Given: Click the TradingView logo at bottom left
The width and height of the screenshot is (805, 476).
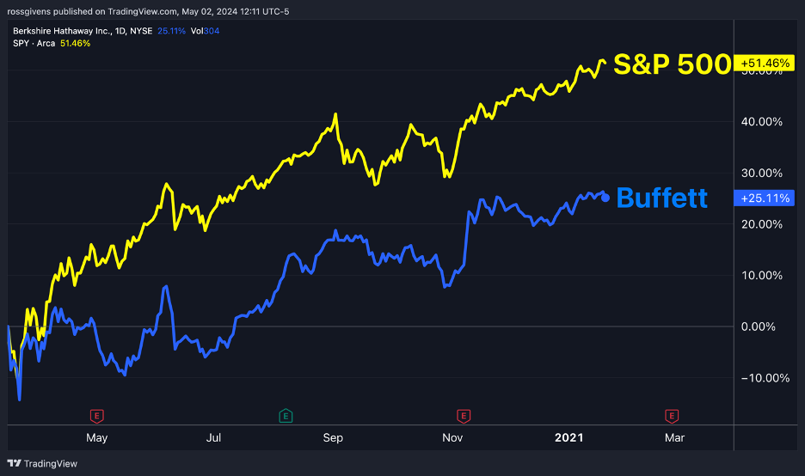Looking at the screenshot, I should 42,464.
